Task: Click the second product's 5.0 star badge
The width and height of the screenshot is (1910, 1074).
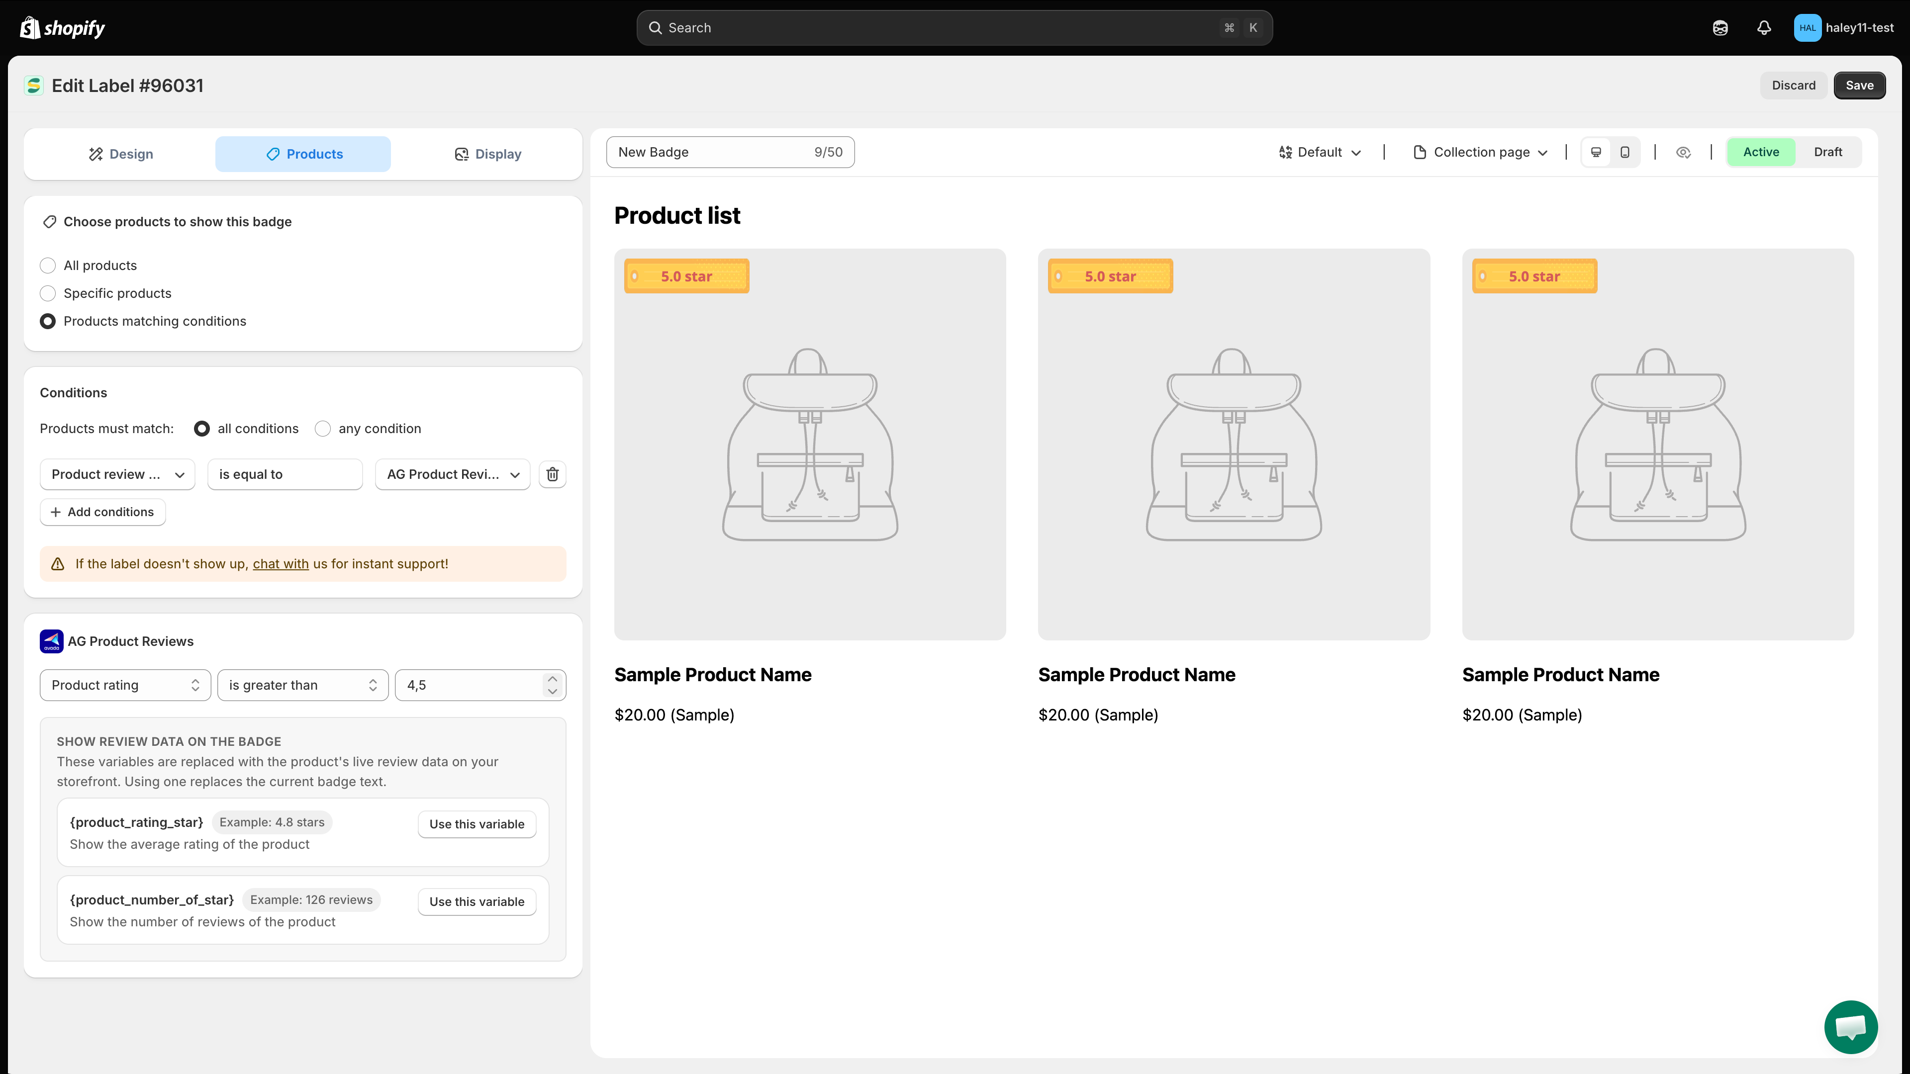Action: tap(1110, 276)
